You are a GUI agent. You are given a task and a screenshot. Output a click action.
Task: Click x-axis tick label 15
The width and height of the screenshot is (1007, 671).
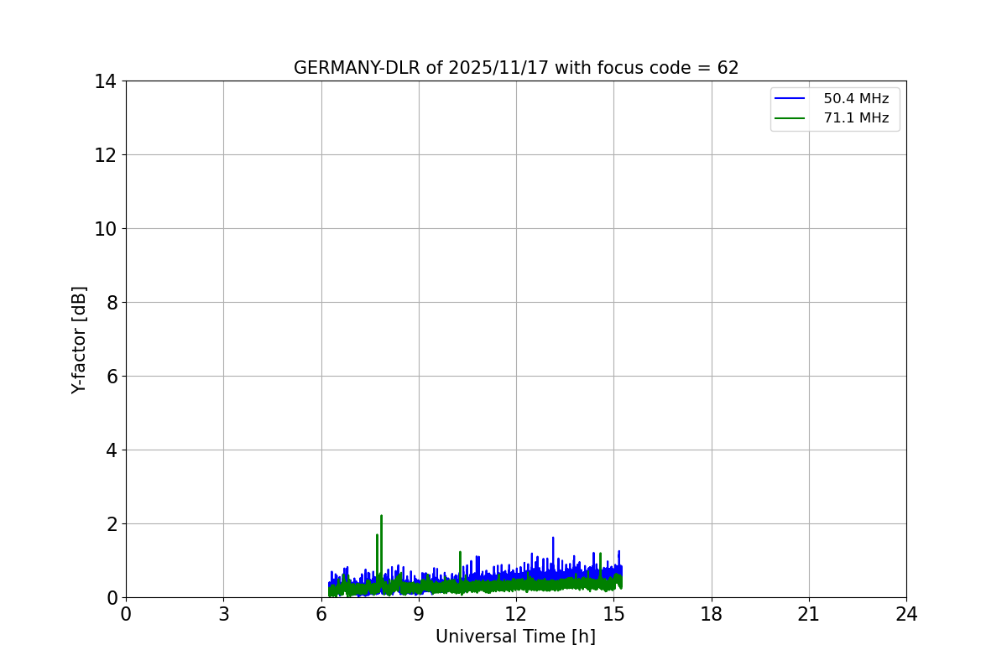coord(613,615)
